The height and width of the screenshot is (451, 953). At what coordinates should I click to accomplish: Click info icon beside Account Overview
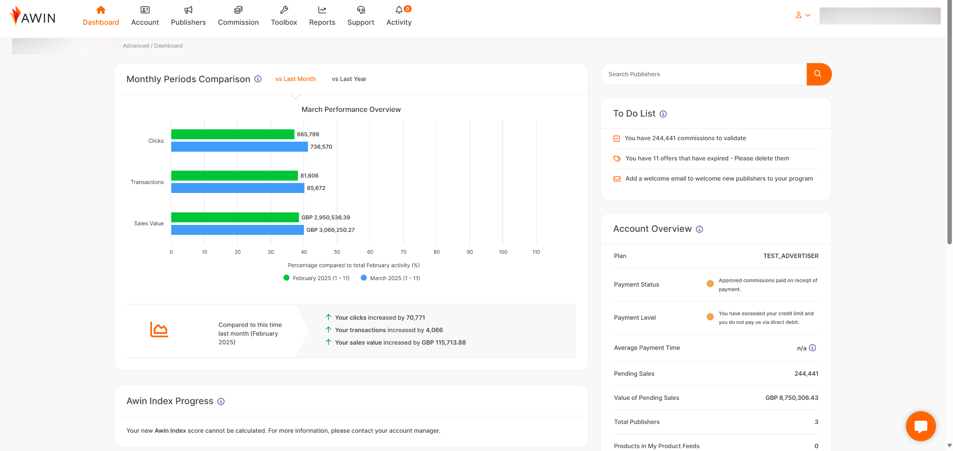(x=699, y=229)
